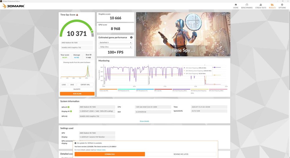Open Results from the top navigation
This screenshot has height=158, width=290.
tap(272, 6)
